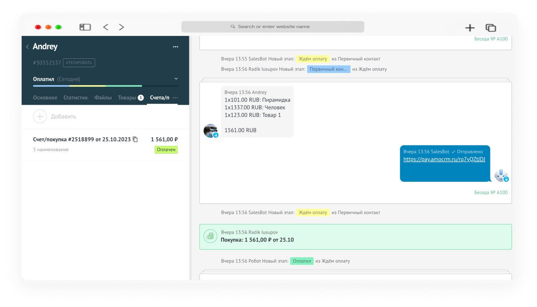Viewport: 537px width, 307px height.
Task: Click the 1x1337.00 RUB: Человек line
Action: point(255,108)
